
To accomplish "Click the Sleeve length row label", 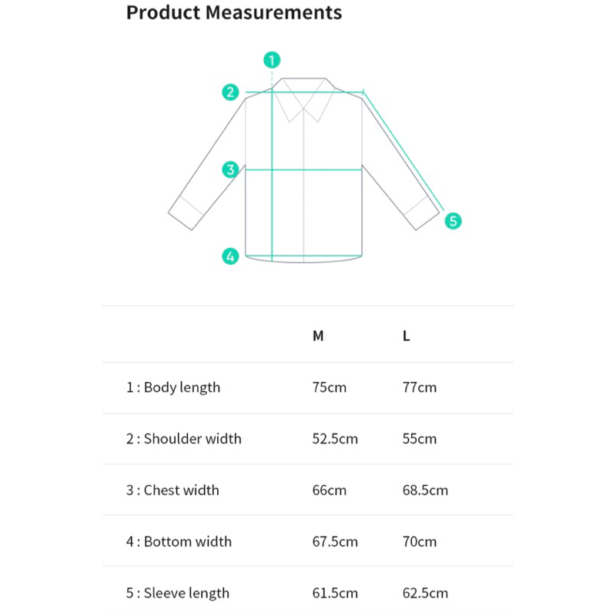I will [178, 593].
